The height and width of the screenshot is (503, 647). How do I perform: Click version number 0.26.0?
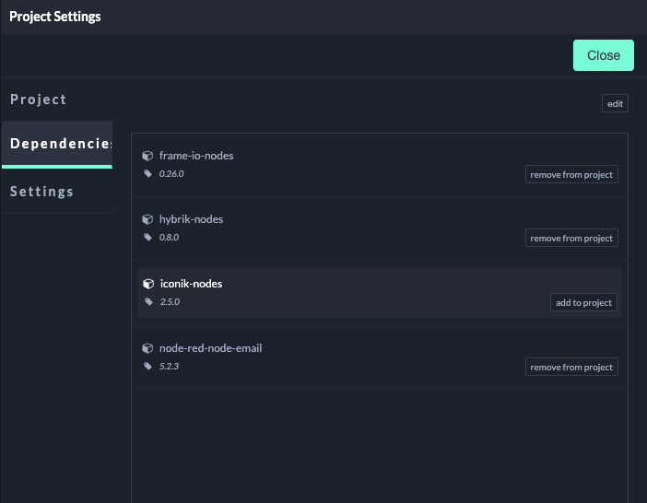click(x=171, y=173)
